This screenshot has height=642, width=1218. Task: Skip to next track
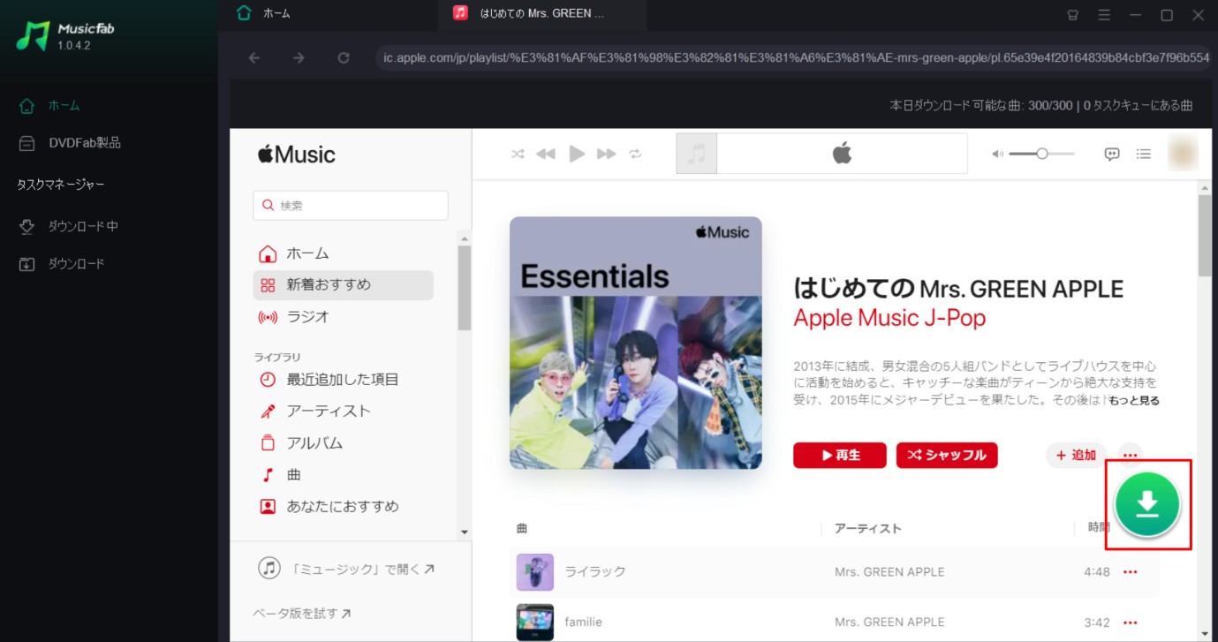coord(606,154)
